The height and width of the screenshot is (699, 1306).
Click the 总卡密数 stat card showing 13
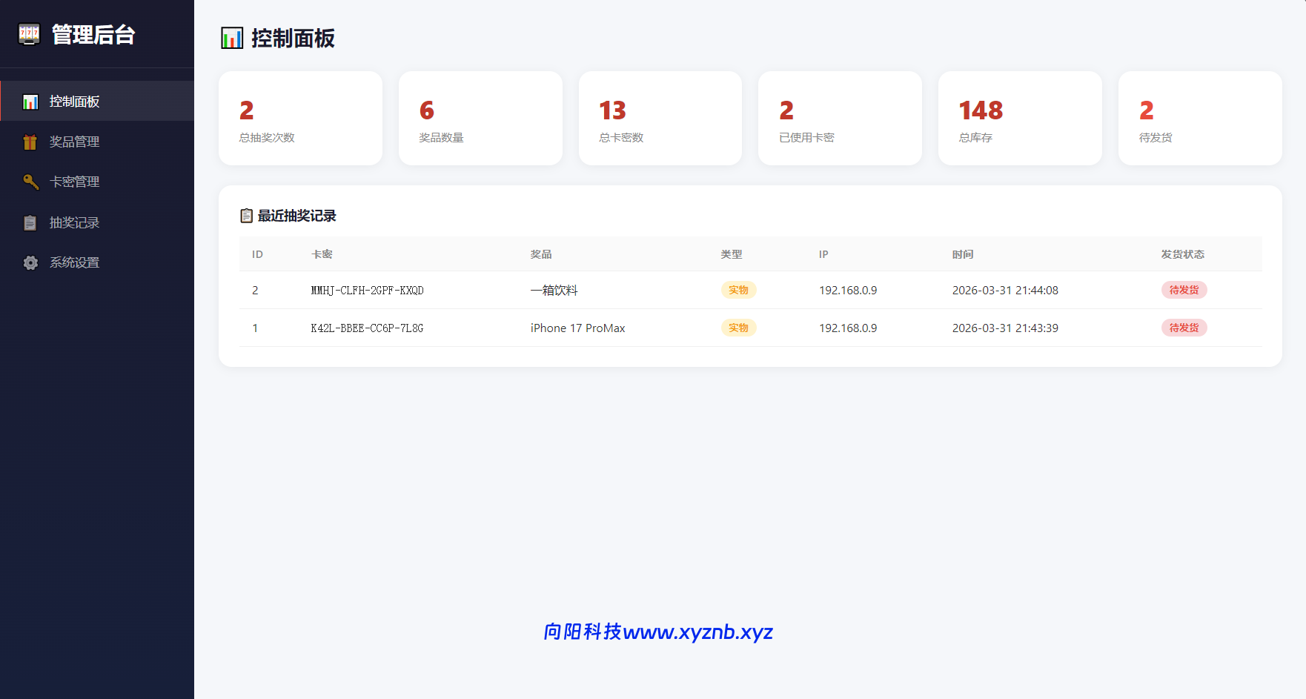[660, 118]
